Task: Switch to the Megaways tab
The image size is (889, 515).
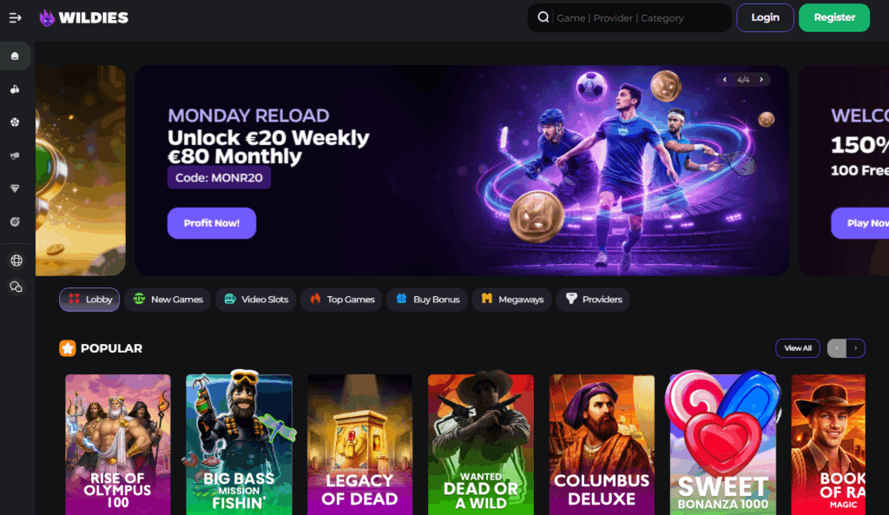Action: 512,300
